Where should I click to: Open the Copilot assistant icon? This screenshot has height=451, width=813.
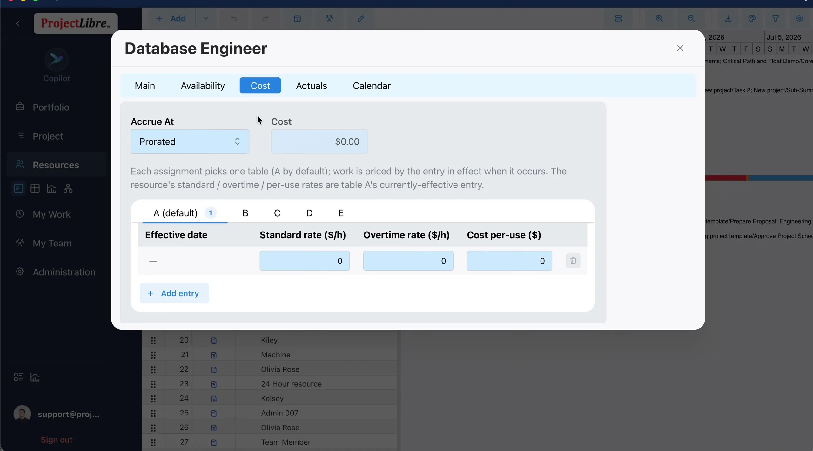(x=57, y=59)
